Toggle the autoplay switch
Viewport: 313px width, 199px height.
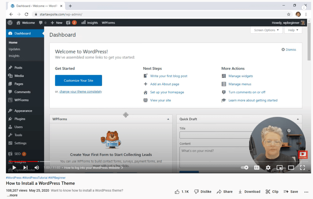tap(245, 168)
